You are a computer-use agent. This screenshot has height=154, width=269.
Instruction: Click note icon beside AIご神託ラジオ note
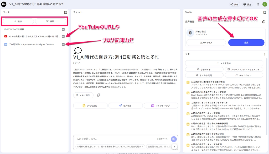coord(188,82)
